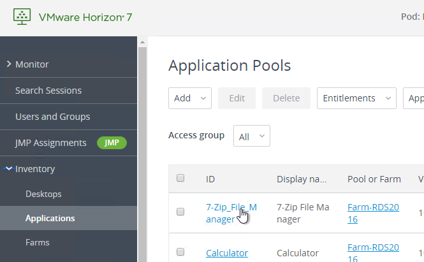Open Farm-RDS2016 link in Calculator row
The width and height of the screenshot is (424, 262).
373,253
